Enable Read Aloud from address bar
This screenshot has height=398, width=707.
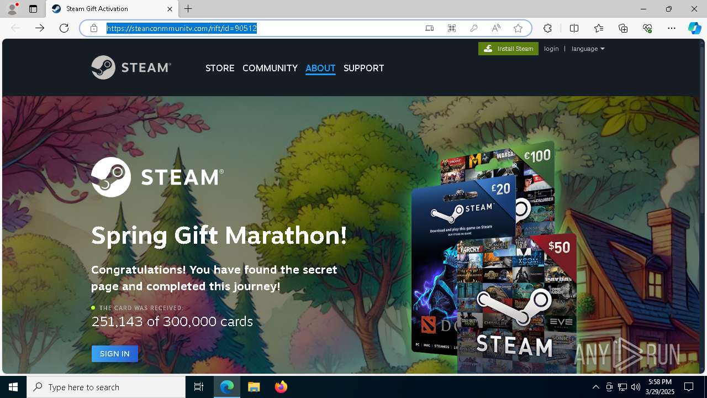[496, 28]
